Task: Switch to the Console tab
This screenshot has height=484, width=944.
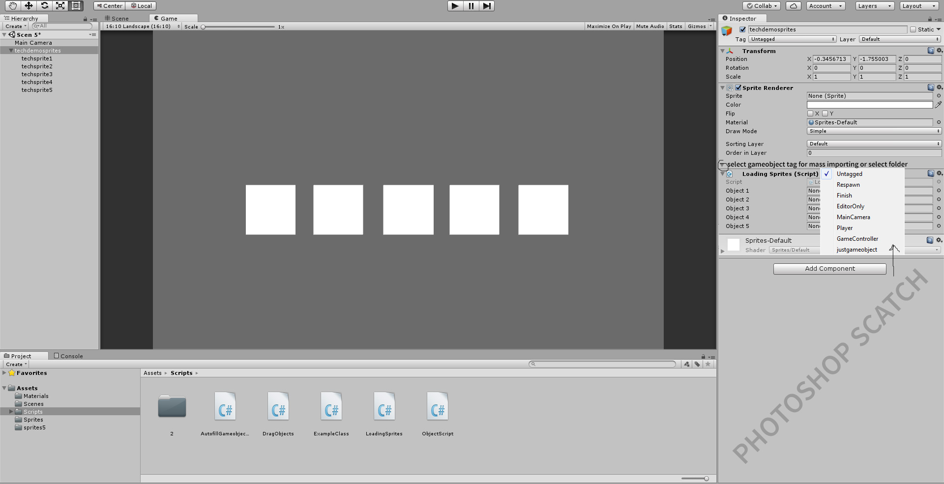Action: pos(68,356)
